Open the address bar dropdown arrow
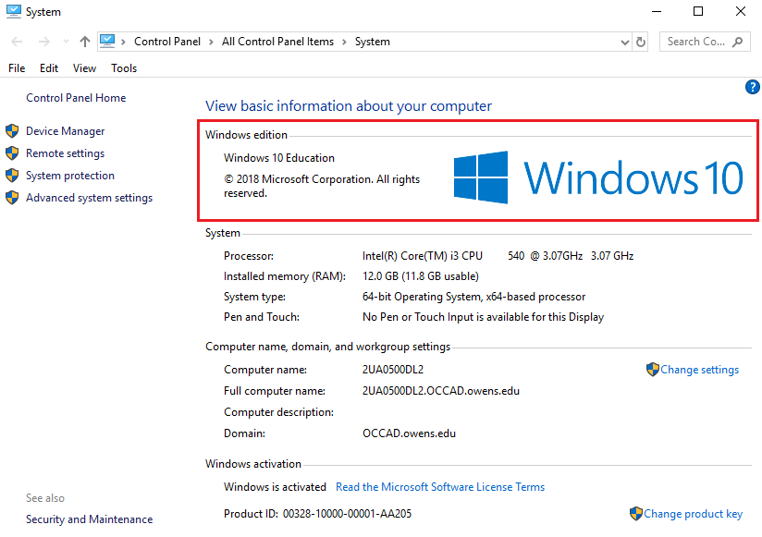Viewport: 762px width, 537px height. tap(623, 41)
